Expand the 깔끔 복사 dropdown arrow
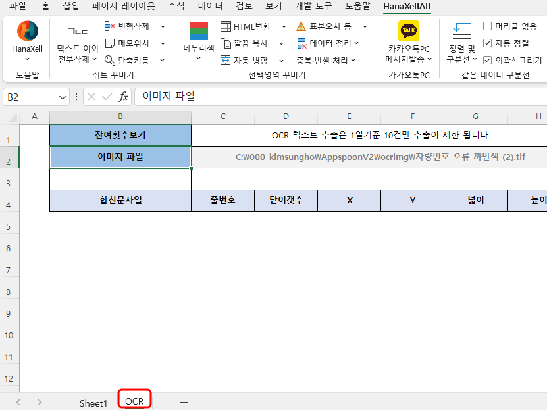 (x=281, y=43)
